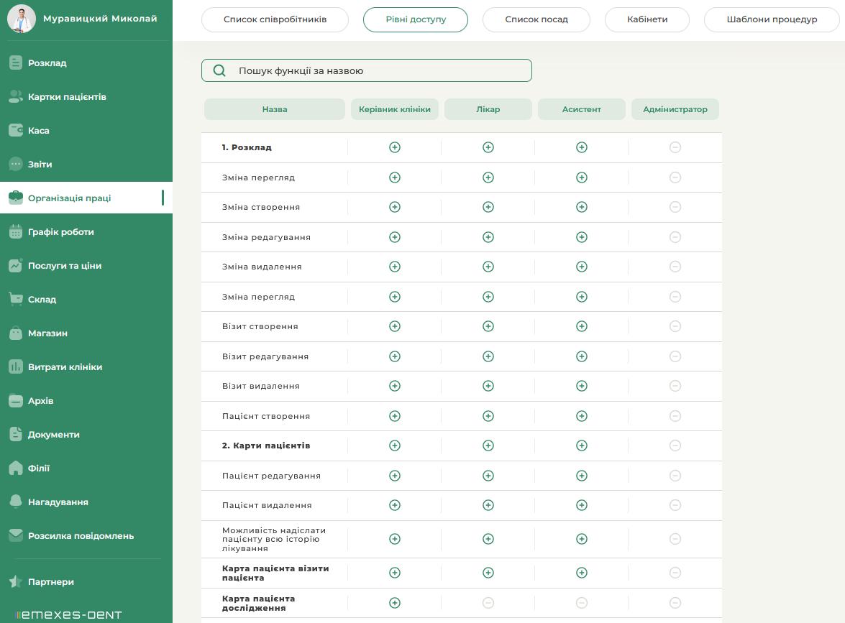Click the Розсилка повідомлень envelope icon
The image size is (845, 623).
pos(16,535)
